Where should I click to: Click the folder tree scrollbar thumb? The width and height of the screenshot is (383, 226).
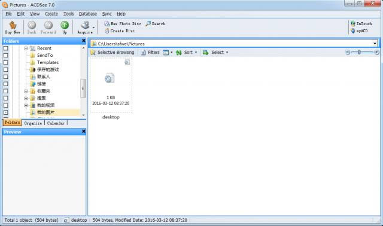(x=83, y=88)
